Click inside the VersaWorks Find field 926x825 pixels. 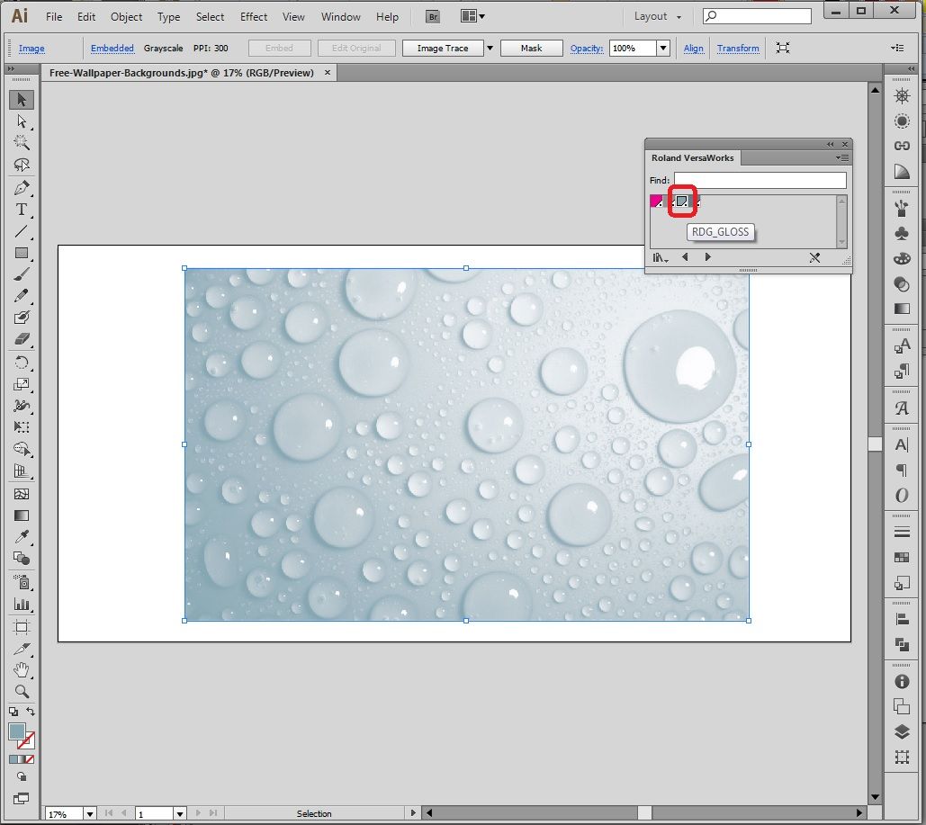(x=760, y=180)
